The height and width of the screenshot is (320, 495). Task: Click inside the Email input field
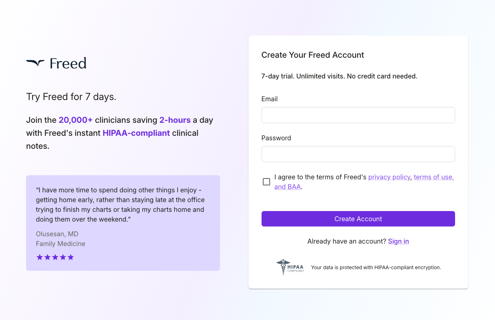(x=358, y=115)
